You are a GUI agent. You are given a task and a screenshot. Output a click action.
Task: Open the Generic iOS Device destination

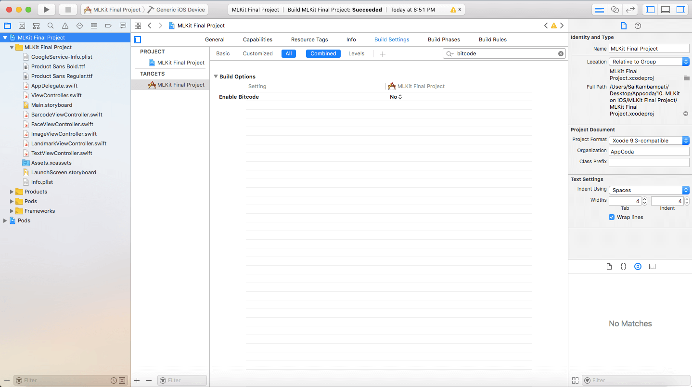tap(176, 10)
